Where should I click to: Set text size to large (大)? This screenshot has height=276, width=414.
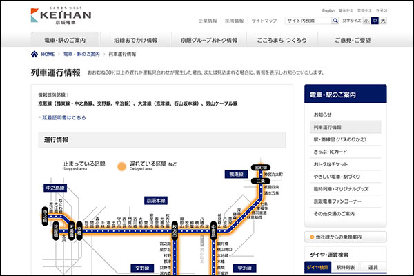[x=384, y=21]
